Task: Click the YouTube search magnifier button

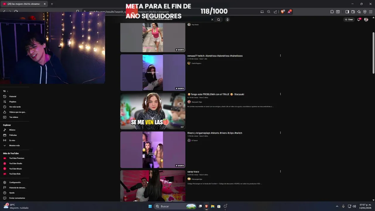Action: pos(219,20)
